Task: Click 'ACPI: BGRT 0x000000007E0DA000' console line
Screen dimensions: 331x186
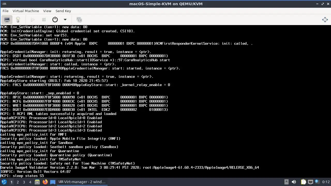Action: point(84,110)
